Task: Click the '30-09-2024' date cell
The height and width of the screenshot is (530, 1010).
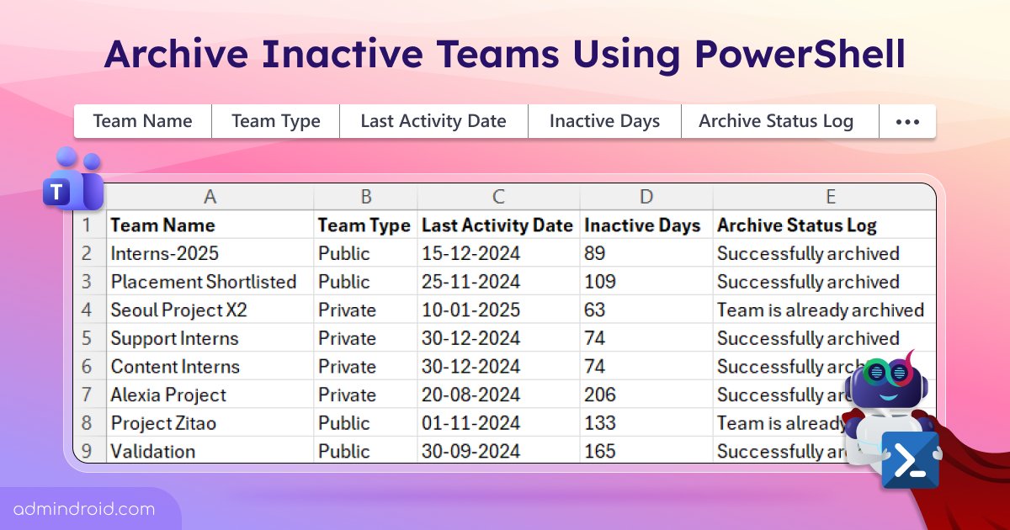Action: (x=498, y=451)
